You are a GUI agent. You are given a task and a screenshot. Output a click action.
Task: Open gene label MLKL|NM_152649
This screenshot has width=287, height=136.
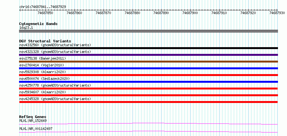click(33, 121)
